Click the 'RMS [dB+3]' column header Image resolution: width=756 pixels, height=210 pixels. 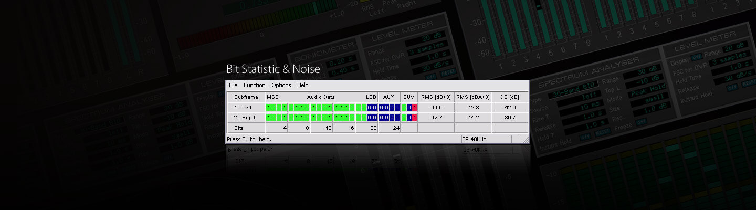(436, 97)
